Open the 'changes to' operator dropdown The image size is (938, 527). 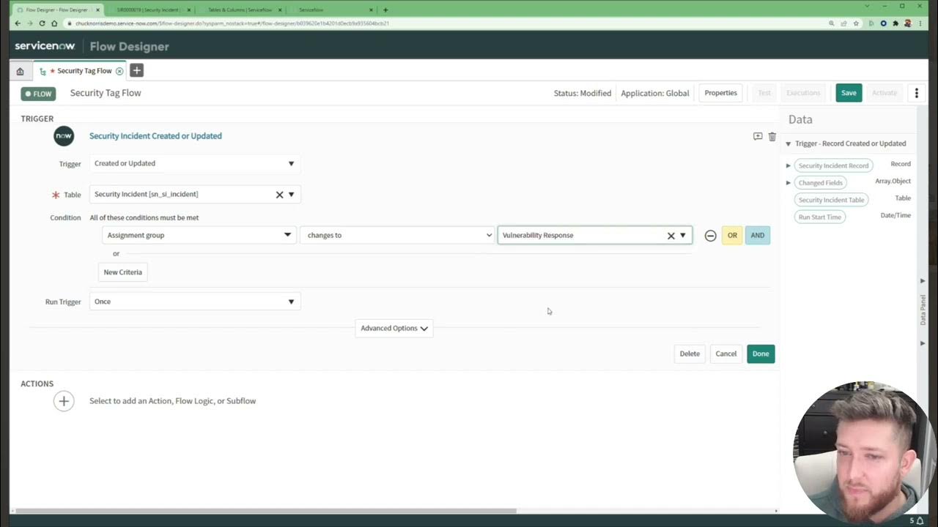point(397,235)
